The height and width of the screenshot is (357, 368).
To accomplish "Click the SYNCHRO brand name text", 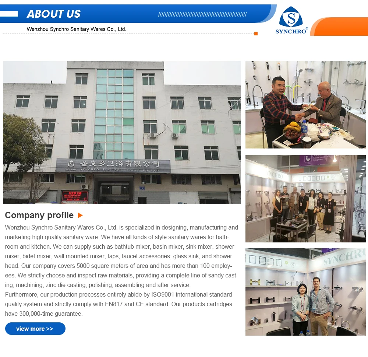I will pyautogui.click(x=291, y=31).
